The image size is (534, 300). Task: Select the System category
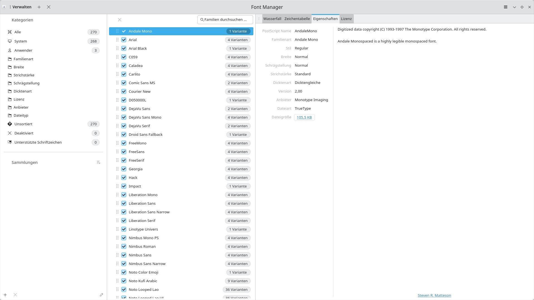[53, 41]
